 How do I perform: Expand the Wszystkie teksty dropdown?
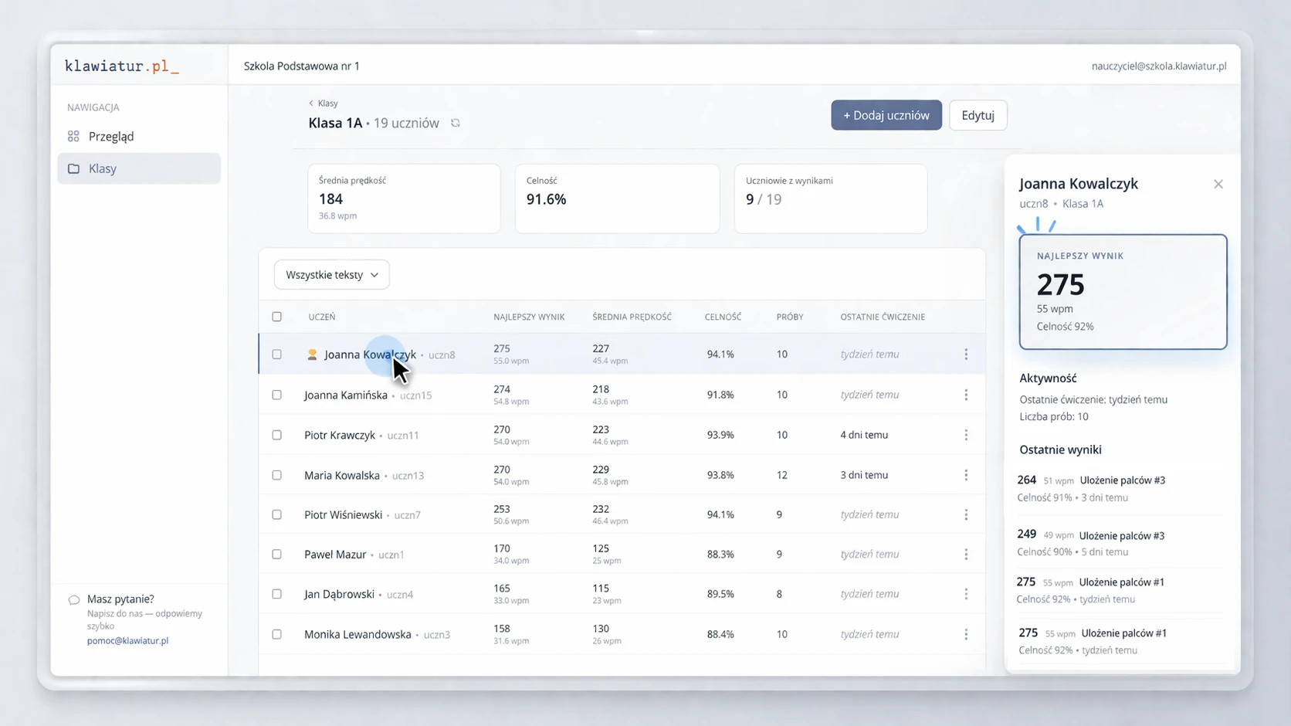tap(332, 275)
